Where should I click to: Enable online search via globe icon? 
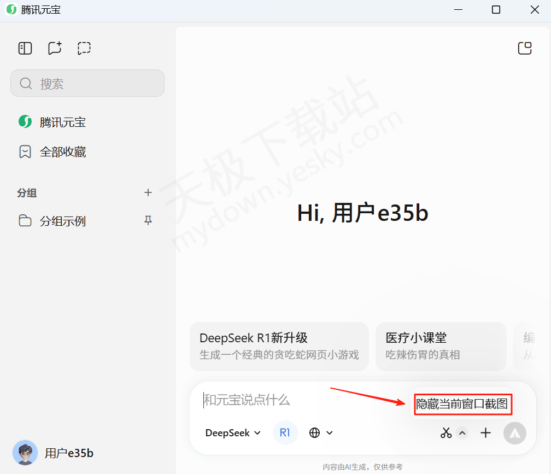(314, 432)
